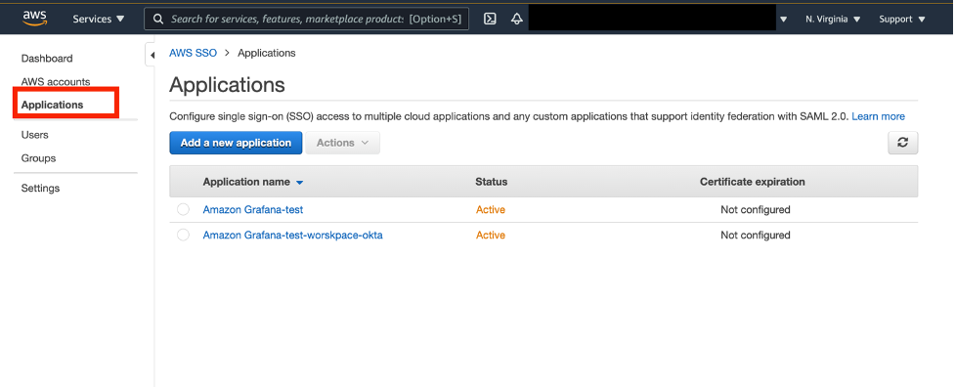955x388 pixels.
Task: Follow the Learn more link
Action: pyautogui.click(x=878, y=116)
